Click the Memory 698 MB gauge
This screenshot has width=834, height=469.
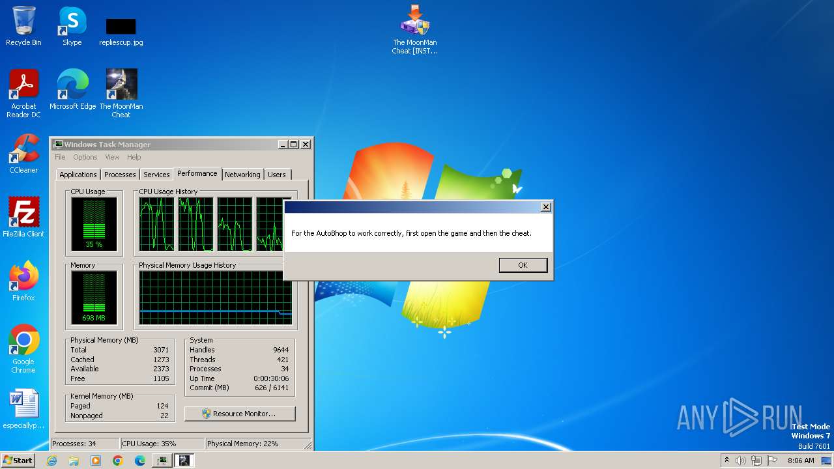click(x=94, y=298)
